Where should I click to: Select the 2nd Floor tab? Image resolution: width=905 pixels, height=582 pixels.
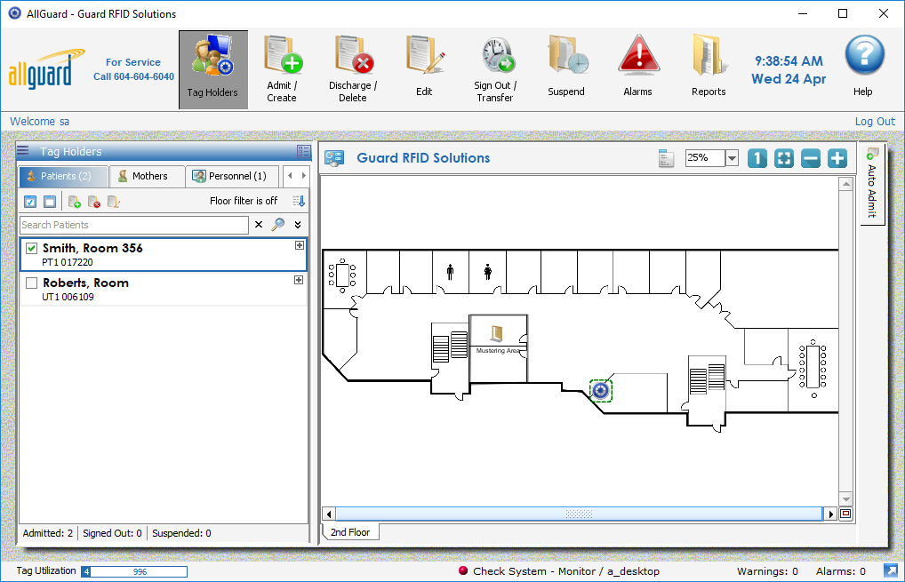click(350, 532)
